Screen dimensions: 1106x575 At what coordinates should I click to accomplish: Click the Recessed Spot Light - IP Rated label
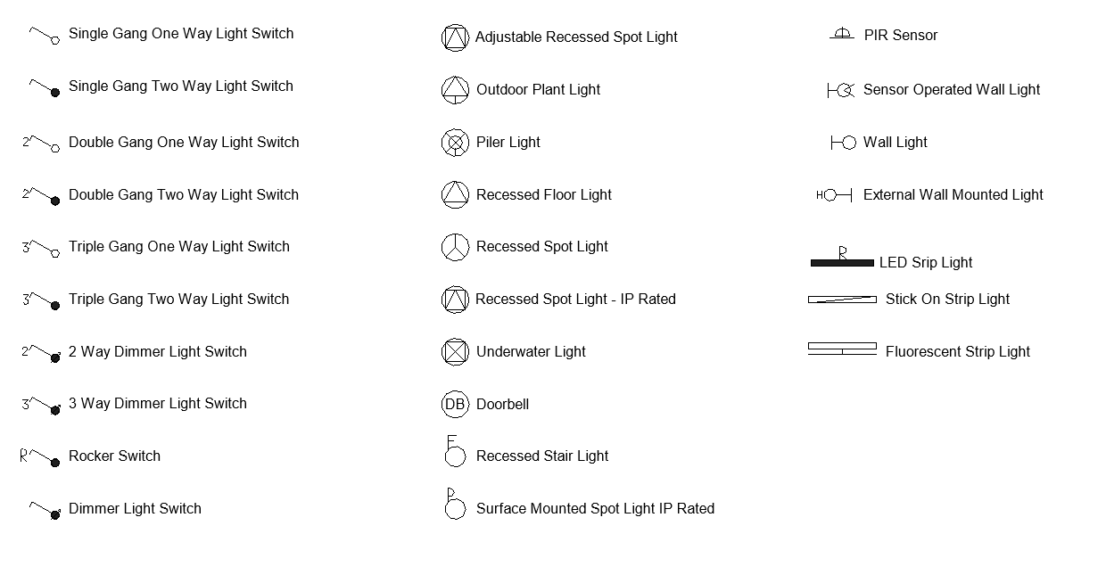(575, 300)
